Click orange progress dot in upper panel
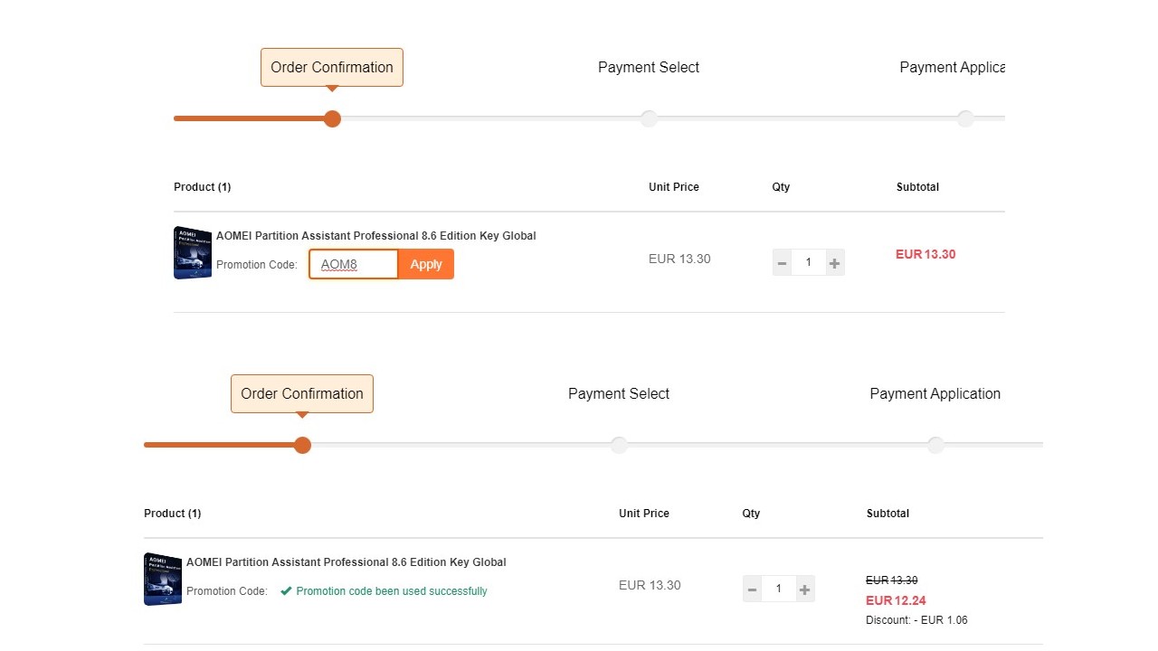The height and width of the screenshot is (651, 1158). [332, 118]
